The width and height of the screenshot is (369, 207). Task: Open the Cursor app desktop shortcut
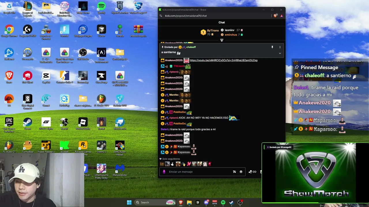coord(101,31)
